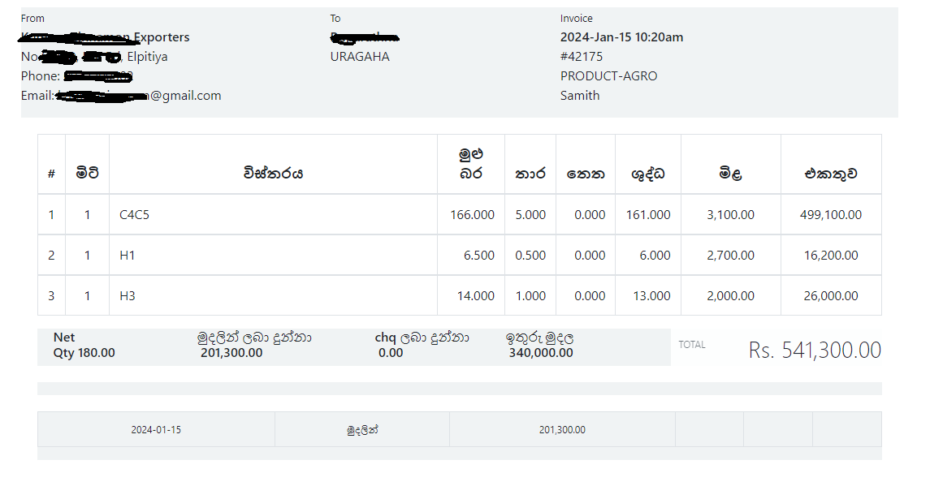The height and width of the screenshot is (486, 943).
Task: Click the PRODUCT-AGRO label
Action: (x=608, y=76)
